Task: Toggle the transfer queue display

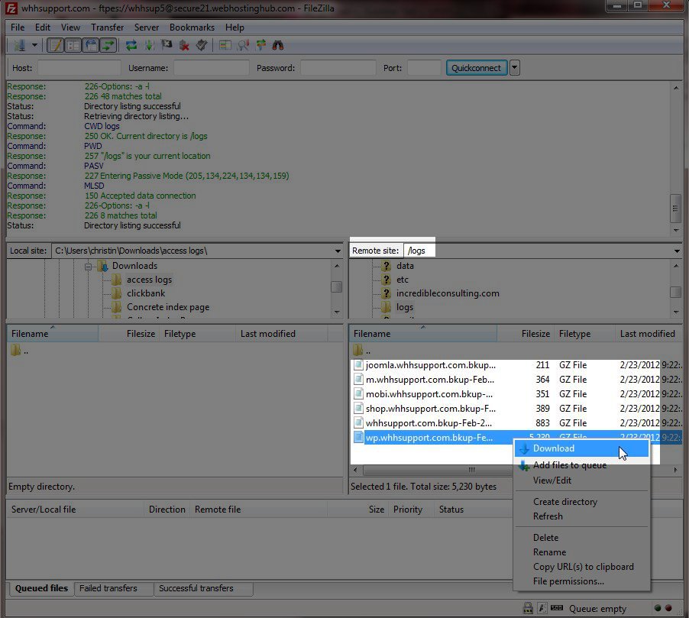Action: (x=108, y=45)
